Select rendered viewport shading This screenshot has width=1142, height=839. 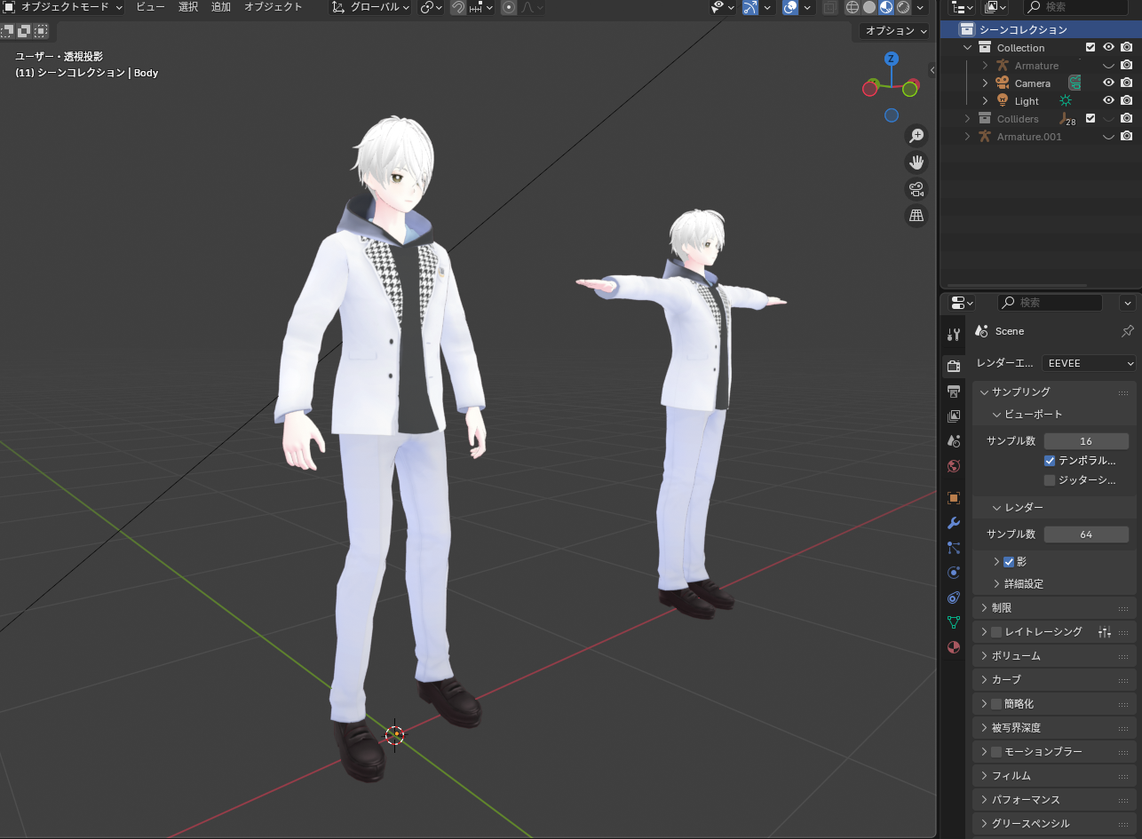coord(903,7)
